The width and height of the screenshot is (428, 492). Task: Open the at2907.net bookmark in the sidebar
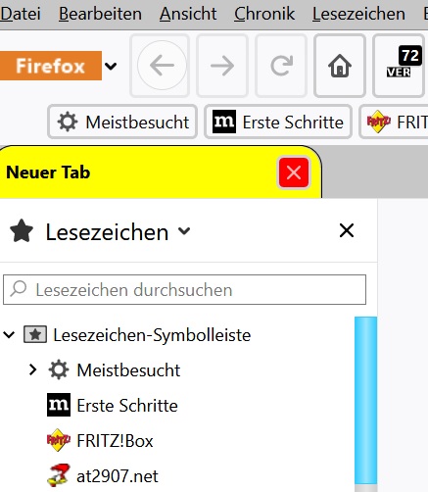pos(103,475)
